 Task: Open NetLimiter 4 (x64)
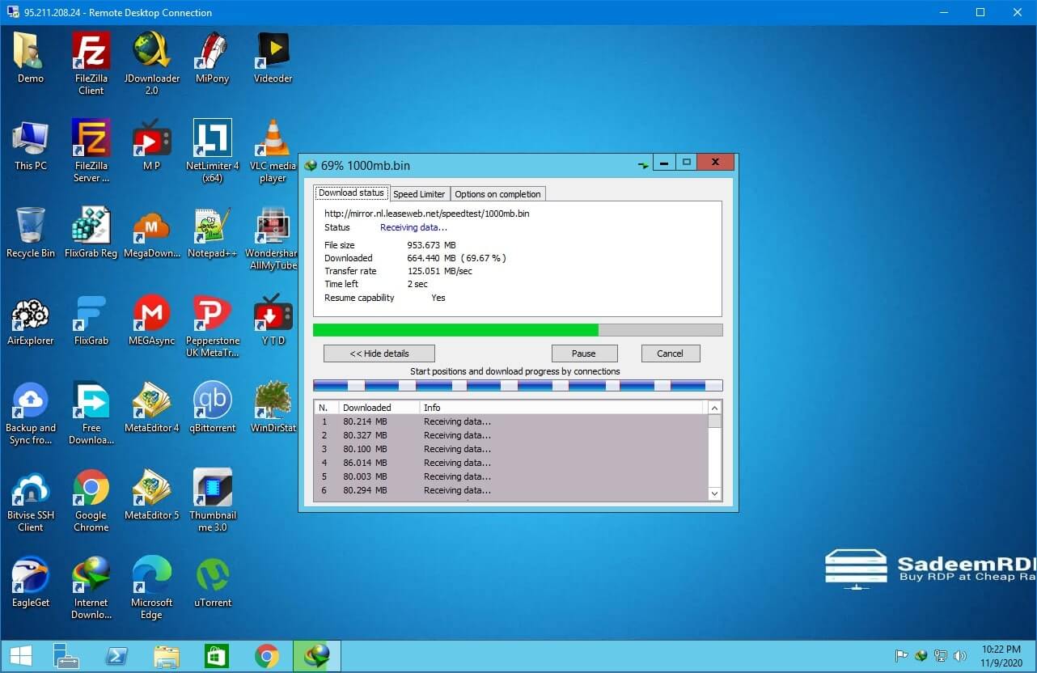(212, 138)
